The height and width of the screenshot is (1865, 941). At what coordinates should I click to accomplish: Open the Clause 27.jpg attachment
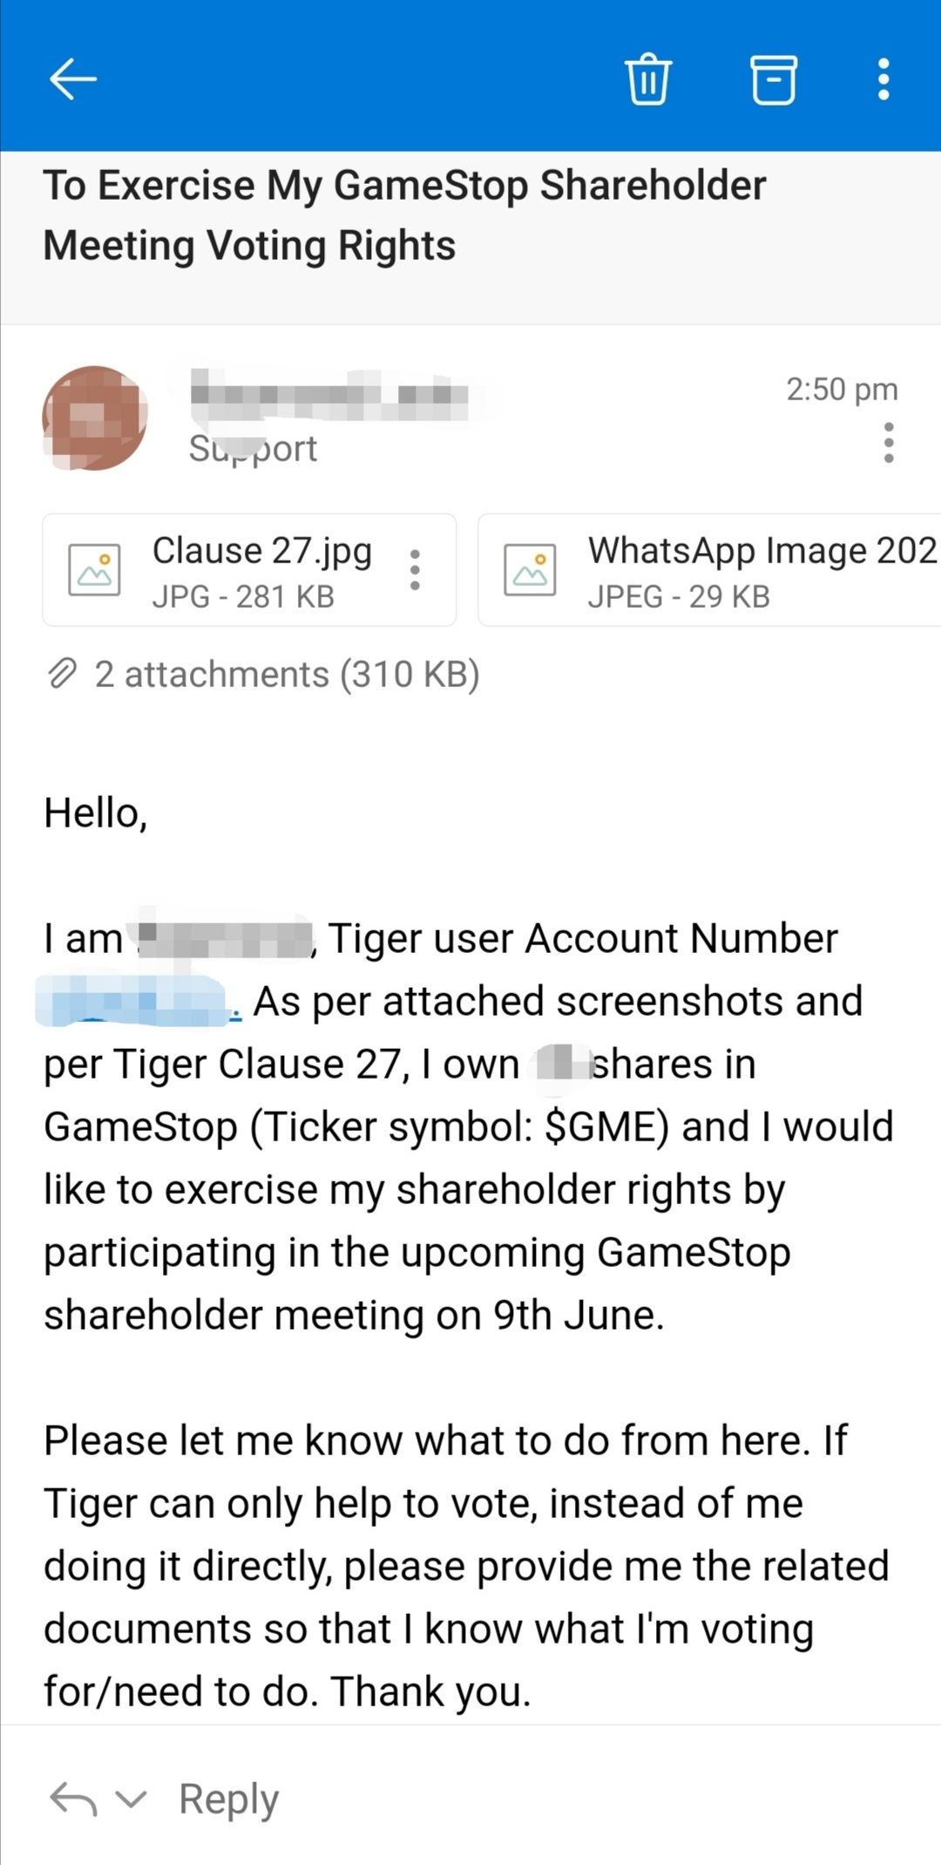tap(261, 570)
